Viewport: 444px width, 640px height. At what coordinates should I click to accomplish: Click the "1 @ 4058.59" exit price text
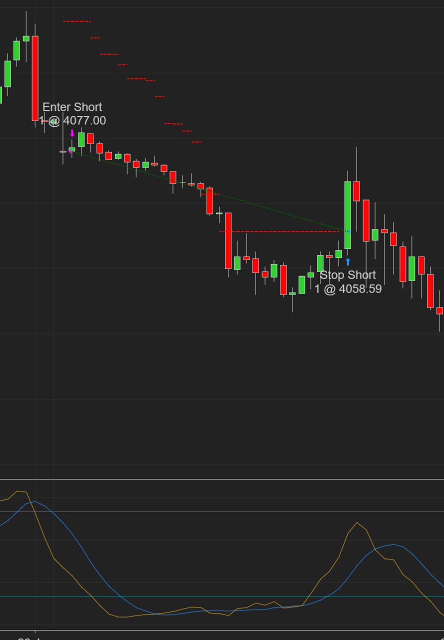(x=348, y=289)
